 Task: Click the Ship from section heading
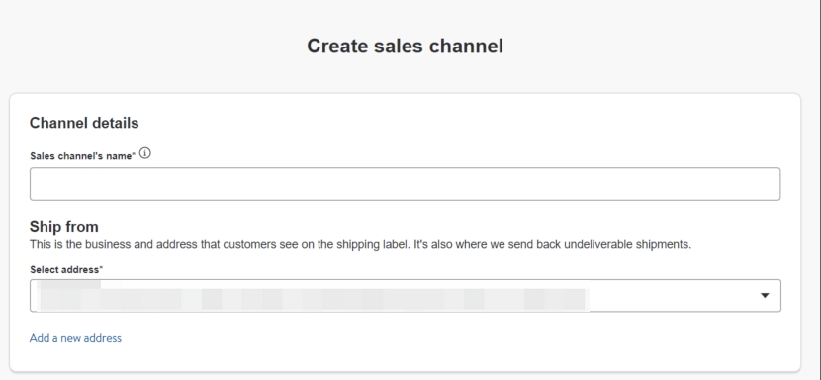click(64, 227)
